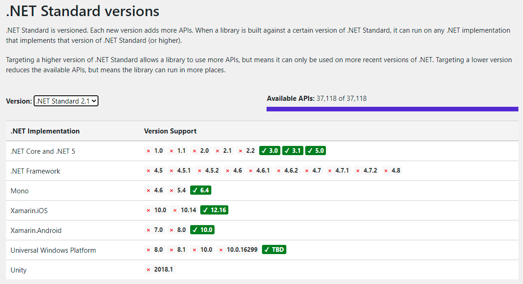Click .NET Framework 4.5.2 badge

coord(209,171)
